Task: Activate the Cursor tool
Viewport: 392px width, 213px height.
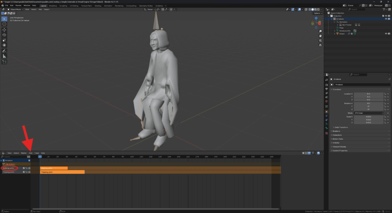Action: tap(4, 24)
